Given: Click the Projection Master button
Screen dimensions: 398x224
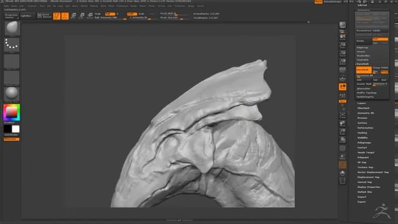Looking at the screenshot, I should (12, 16).
